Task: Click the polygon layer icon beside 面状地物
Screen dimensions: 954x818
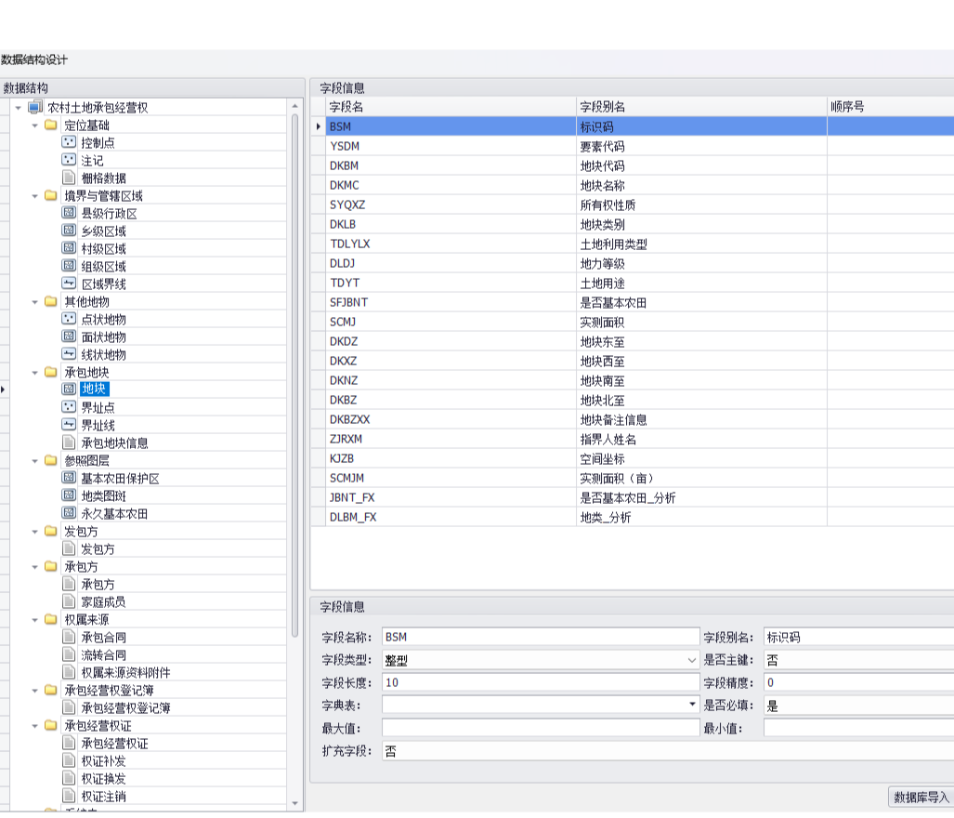Action: (x=69, y=336)
